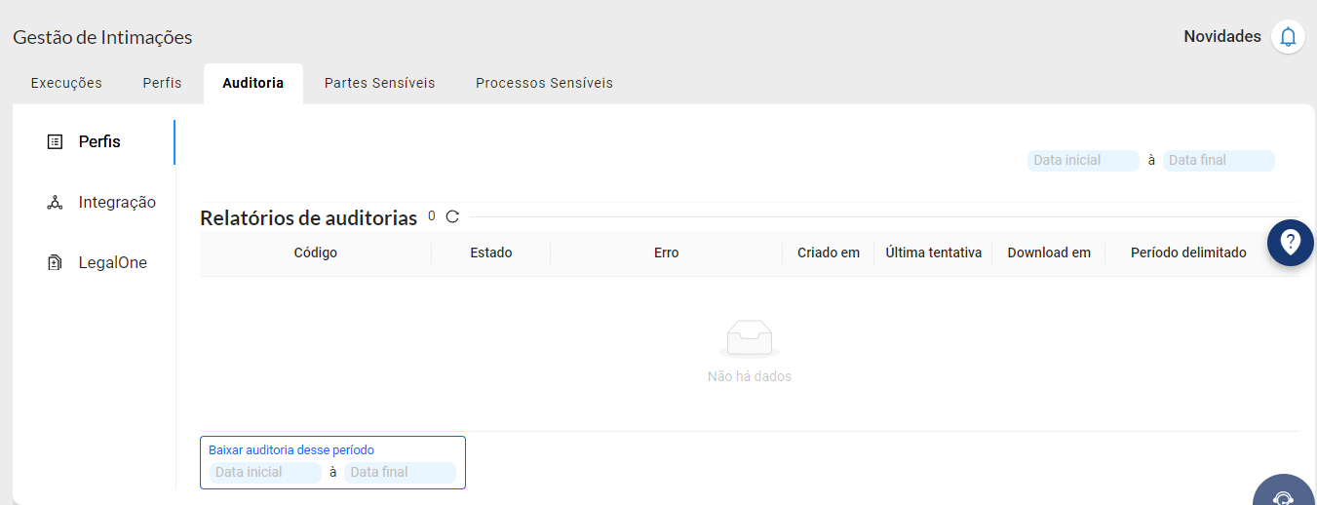Switch to the Perfis top tab

point(162,83)
